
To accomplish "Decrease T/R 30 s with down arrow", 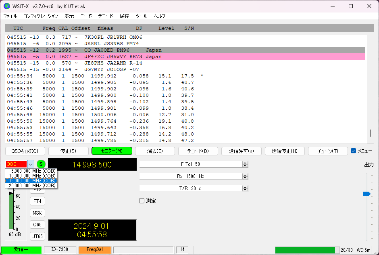I will [x=245, y=190].
